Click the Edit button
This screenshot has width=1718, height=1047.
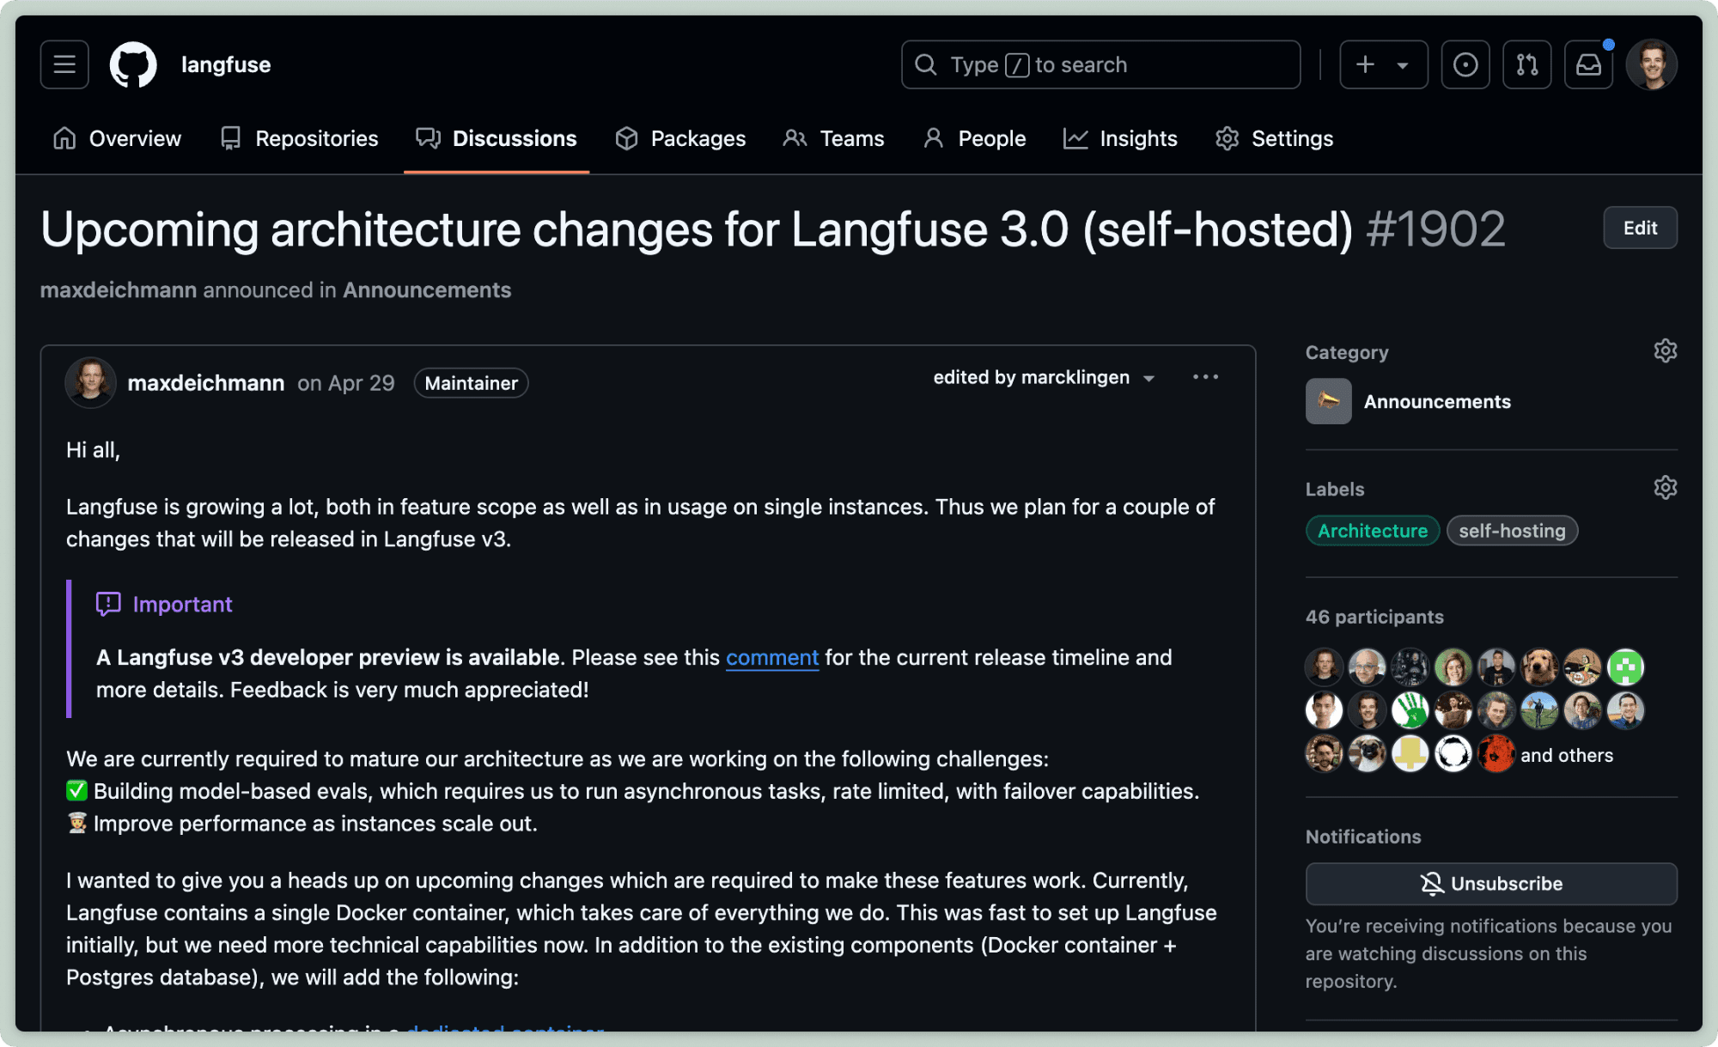pyautogui.click(x=1640, y=228)
